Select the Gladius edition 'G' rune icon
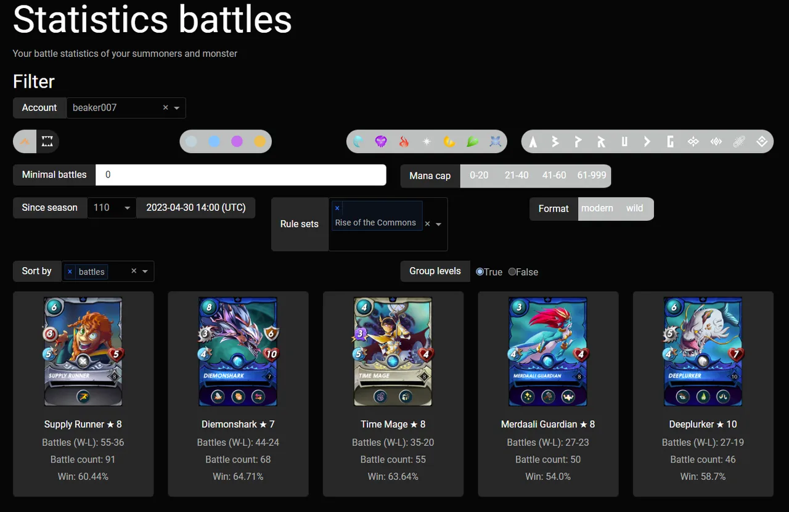The image size is (789, 512). tap(670, 142)
